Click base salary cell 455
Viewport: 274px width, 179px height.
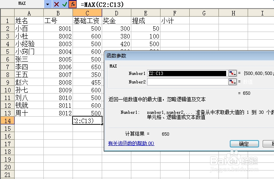point(88,82)
